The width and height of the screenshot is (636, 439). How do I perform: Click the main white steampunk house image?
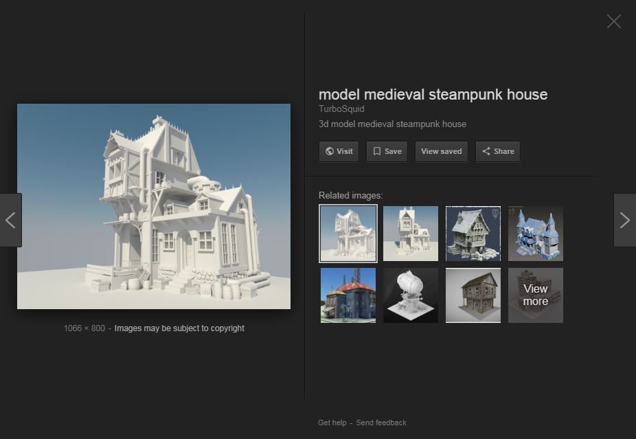(x=154, y=206)
